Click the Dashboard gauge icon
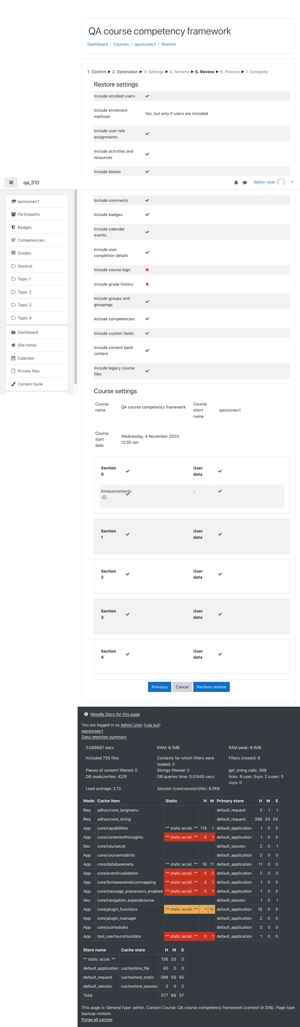This screenshot has width=300, height=1027. click(14, 332)
